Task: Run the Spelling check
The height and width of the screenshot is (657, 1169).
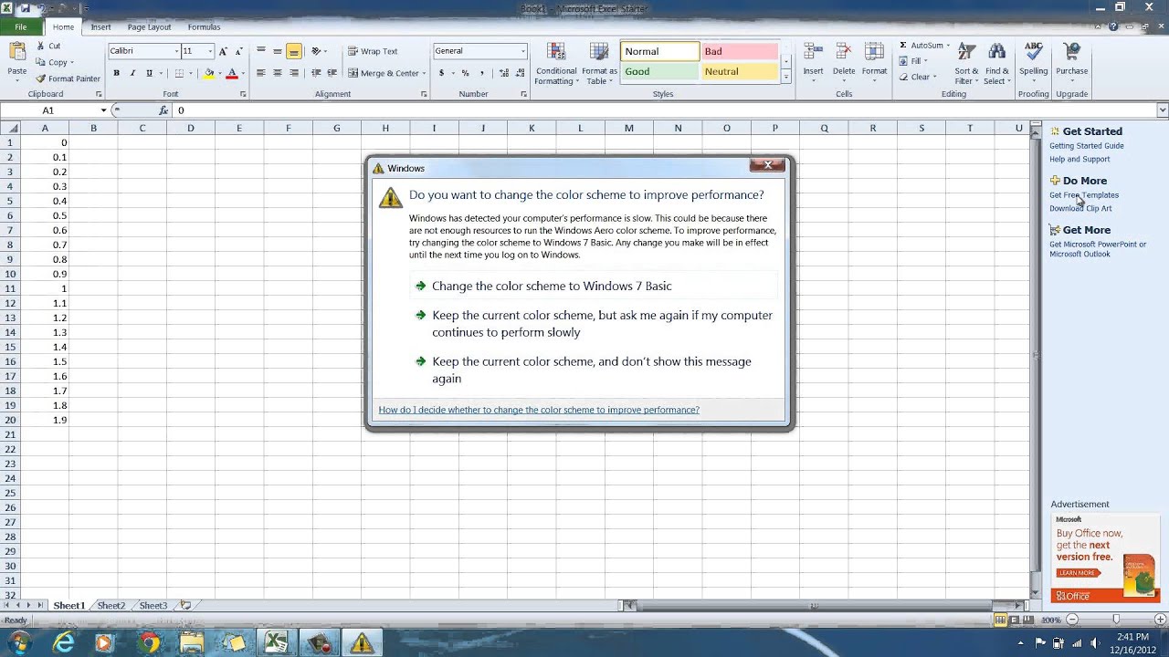Action: (x=1034, y=59)
